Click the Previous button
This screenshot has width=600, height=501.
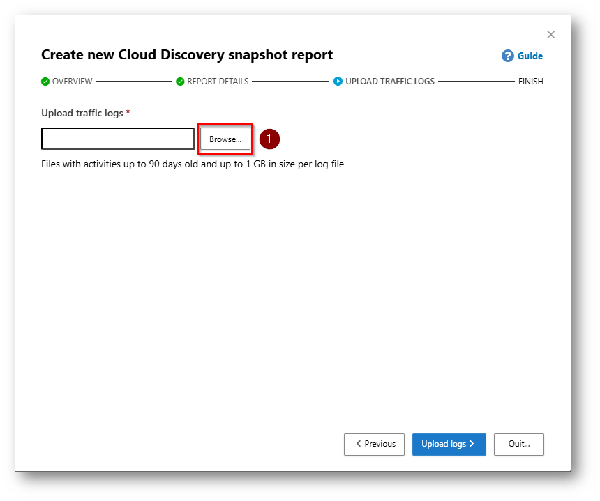[x=374, y=444]
